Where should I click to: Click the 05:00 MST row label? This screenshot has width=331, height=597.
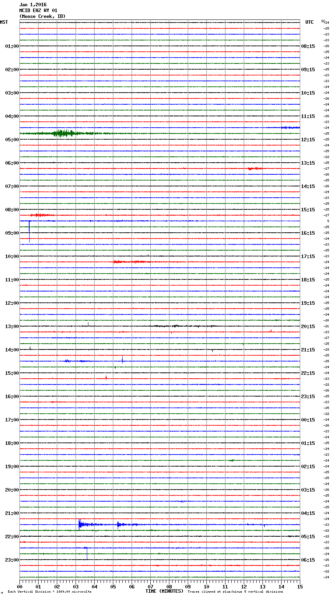[x=12, y=140]
